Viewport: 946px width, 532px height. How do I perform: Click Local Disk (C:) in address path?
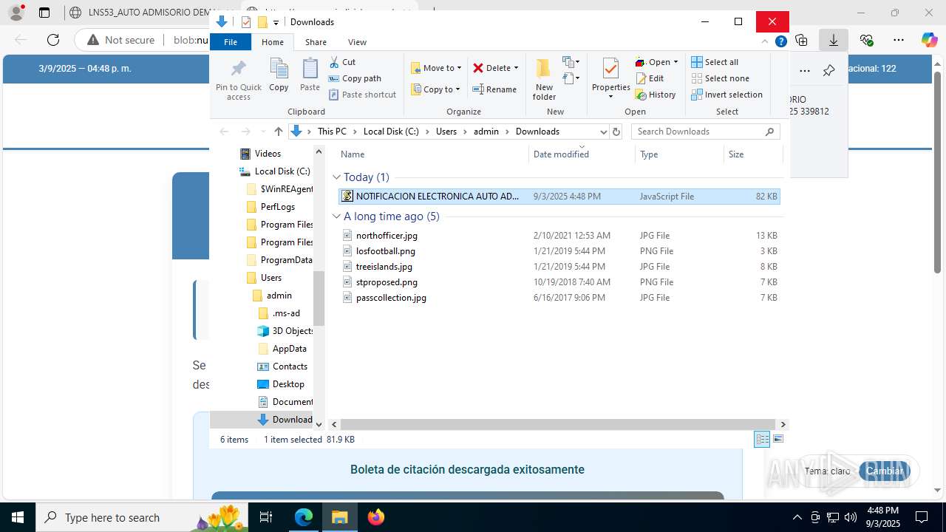click(x=391, y=132)
